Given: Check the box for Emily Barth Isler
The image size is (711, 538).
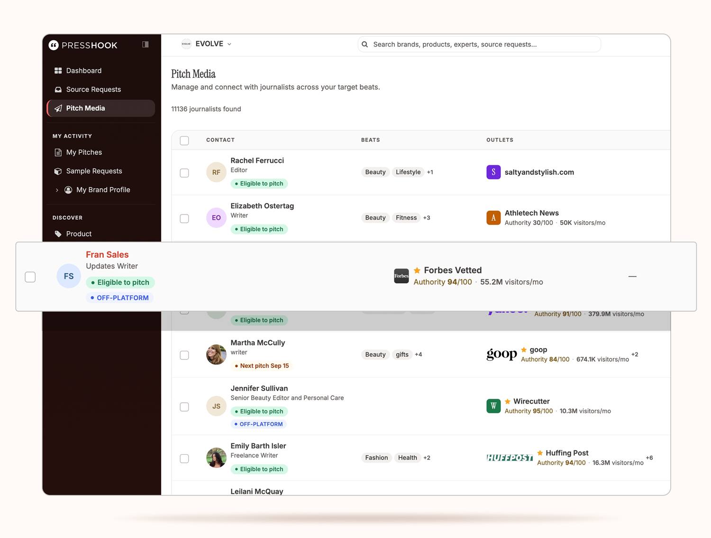Looking at the screenshot, I should [184, 458].
